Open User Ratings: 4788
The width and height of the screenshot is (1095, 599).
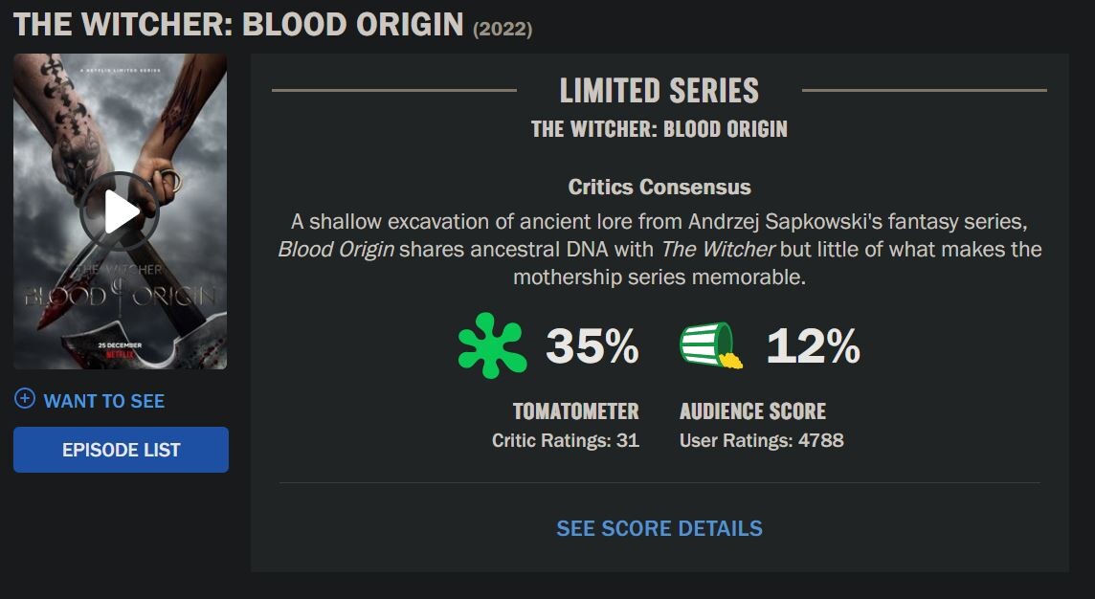[x=761, y=441]
